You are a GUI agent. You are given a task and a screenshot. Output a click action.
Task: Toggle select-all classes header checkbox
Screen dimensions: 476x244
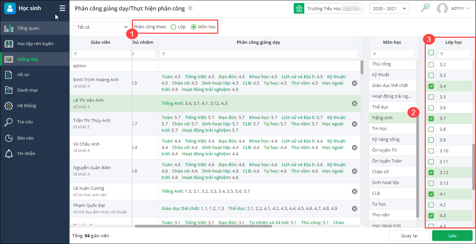pyautogui.click(x=431, y=53)
